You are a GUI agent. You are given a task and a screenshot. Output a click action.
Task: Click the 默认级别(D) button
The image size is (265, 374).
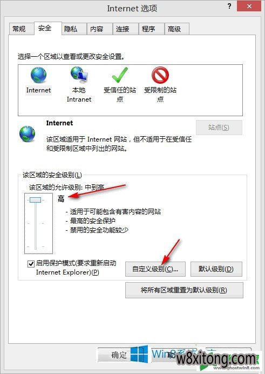tap(216, 269)
